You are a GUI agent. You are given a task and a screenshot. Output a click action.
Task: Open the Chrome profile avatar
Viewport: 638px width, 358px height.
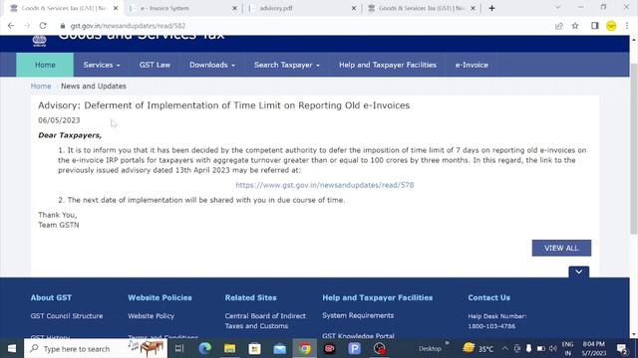pyautogui.click(x=611, y=26)
